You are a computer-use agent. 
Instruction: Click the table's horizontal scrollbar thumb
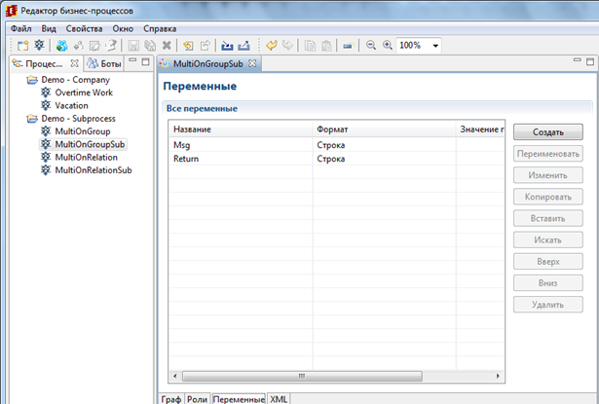pos(302,376)
